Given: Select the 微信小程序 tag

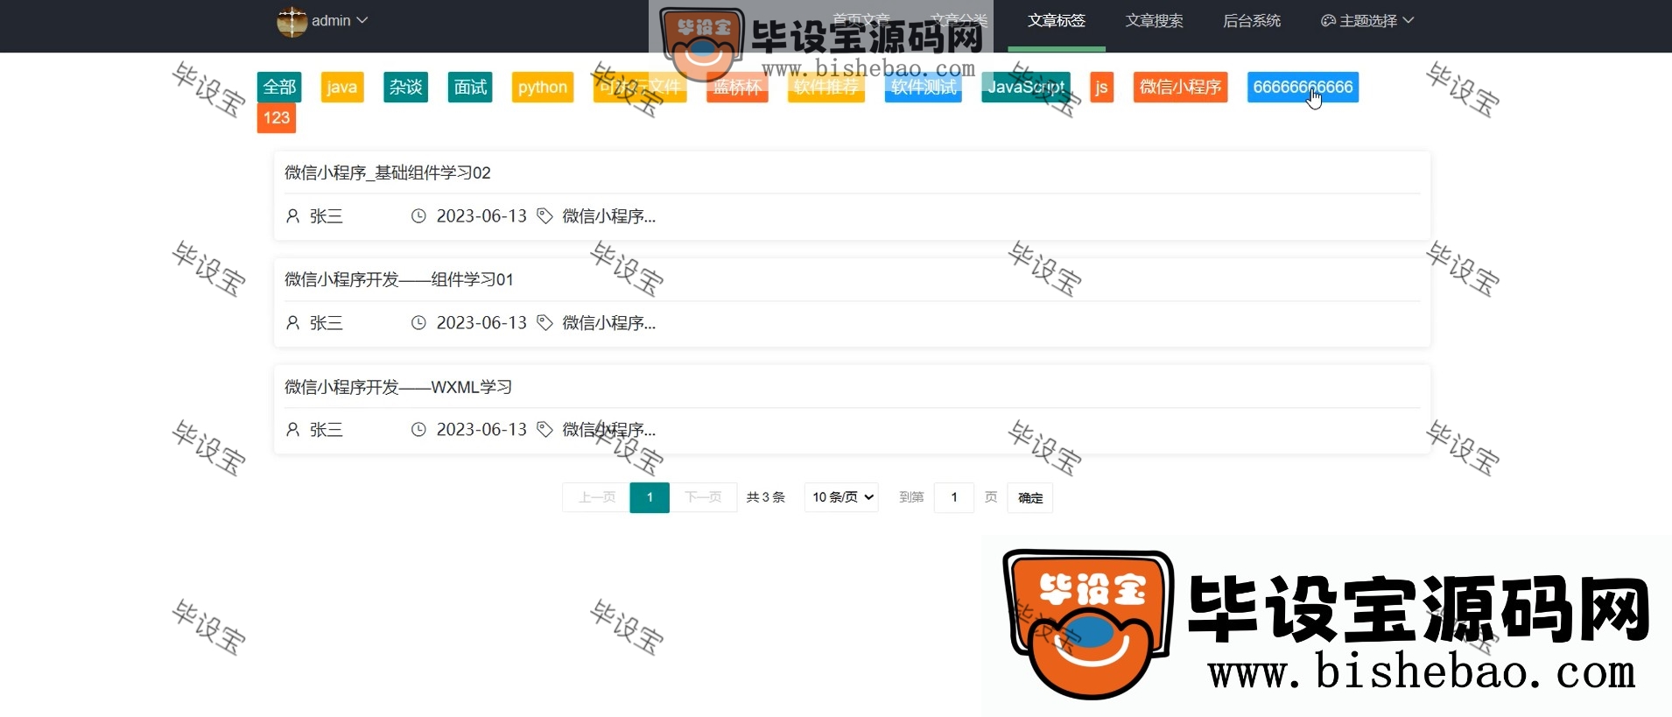Looking at the screenshot, I should pyautogui.click(x=1180, y=87).
